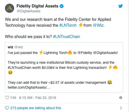Click the blue verified badge icon
This screenshot has width=129, height=112.
(x=62, y=6)
